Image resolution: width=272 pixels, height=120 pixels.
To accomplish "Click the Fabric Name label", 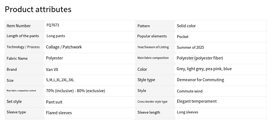I will click(17, 58).
